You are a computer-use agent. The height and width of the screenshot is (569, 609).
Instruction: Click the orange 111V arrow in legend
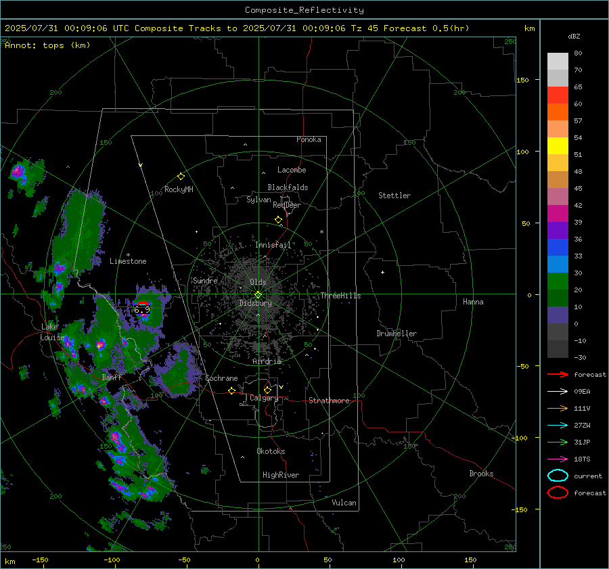click(558, 408)
